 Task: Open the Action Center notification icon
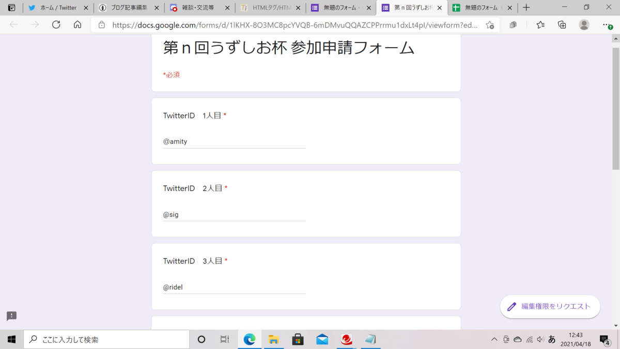pos(604,339)
